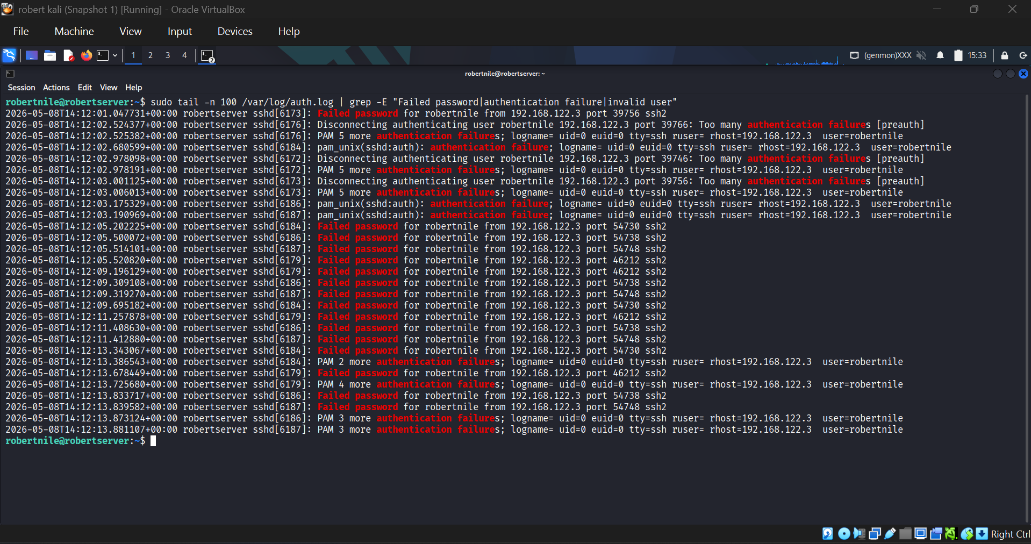
Task: Open the notifications bell icon
Action: pos(940,55)
